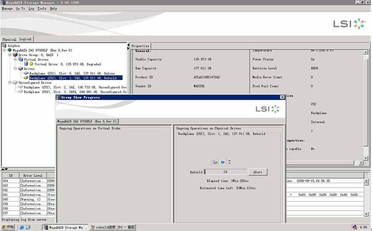
Task: Close the Group Show Progress dialog
Action: coord(282,97)
